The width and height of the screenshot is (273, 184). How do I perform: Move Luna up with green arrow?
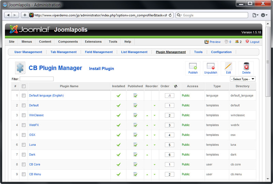[x=147, y=145]
